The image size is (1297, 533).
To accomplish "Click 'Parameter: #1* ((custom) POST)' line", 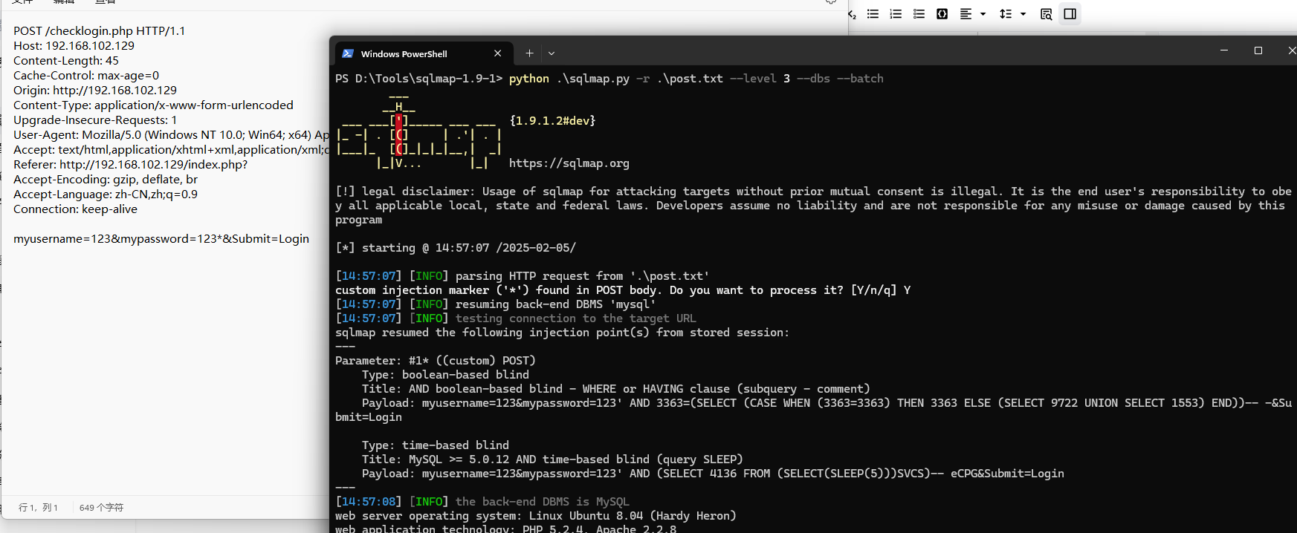I will 436,361.
